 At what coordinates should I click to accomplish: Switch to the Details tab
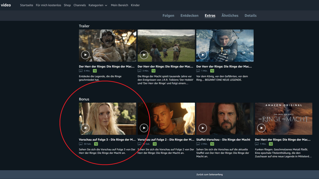pyautogui.click(x=250, y=16)
